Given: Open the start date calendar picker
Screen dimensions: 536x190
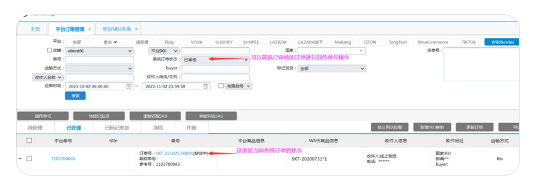Looking at the screenshot, I should coord(129,86).
